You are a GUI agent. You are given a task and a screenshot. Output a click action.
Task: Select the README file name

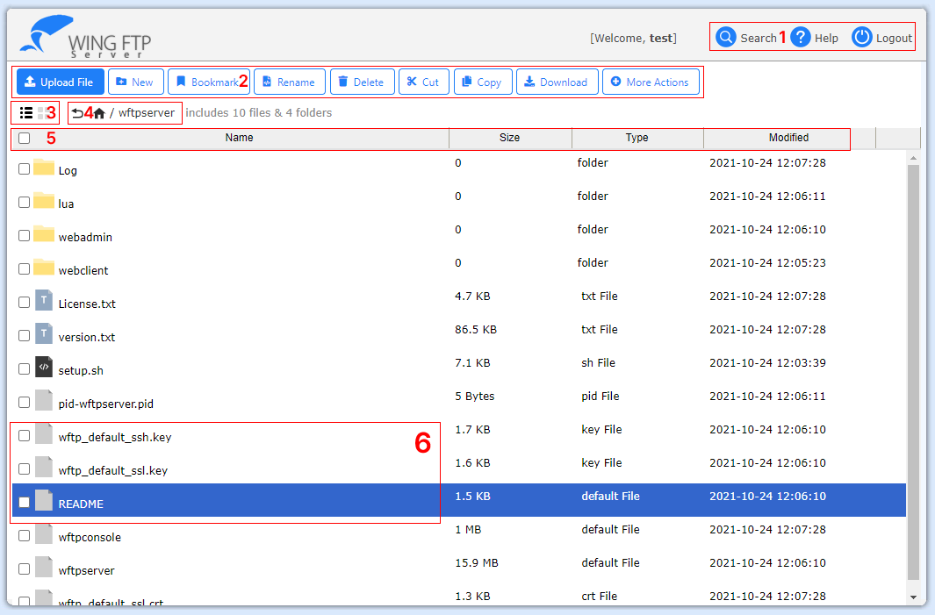tap(81, 504)
